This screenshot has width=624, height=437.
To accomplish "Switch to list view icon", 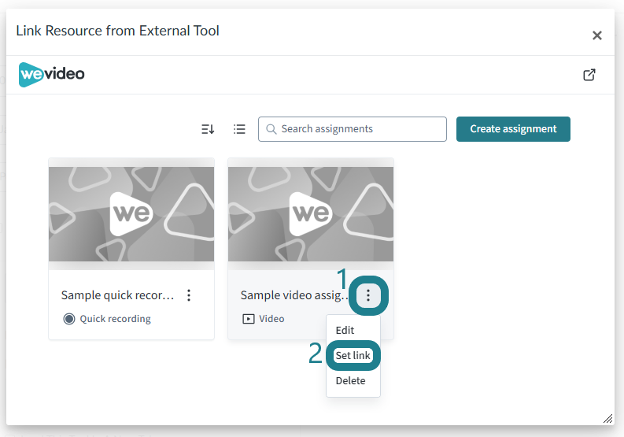I will pos(239,129).
